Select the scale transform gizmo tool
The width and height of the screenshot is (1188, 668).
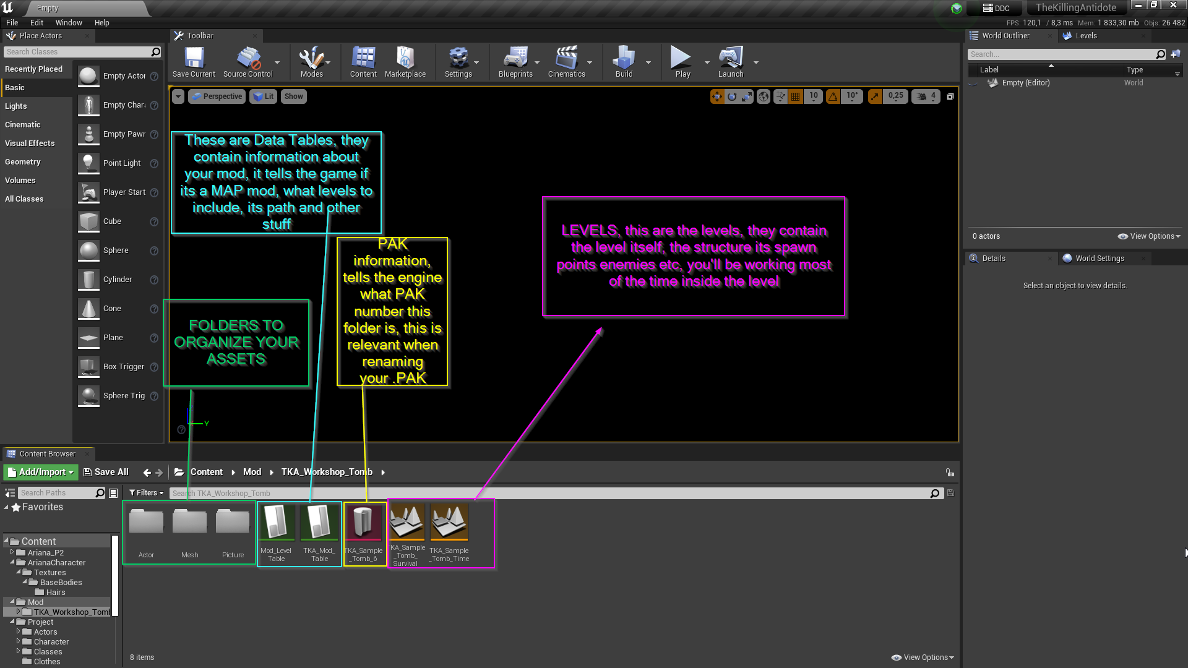pos(747,96)
